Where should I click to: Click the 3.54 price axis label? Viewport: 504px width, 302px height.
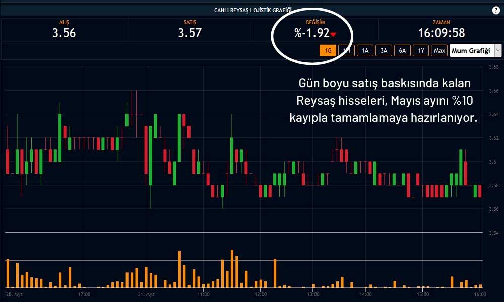click(x=494, y=233)
